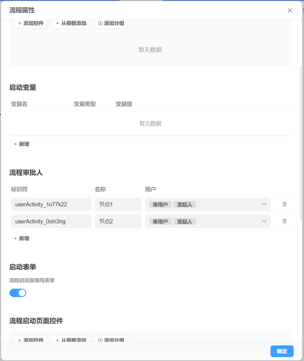Edit identifier field userActivity_1o77k22
This screenshot has height=361, width=304.
click(x=51, y=204)
